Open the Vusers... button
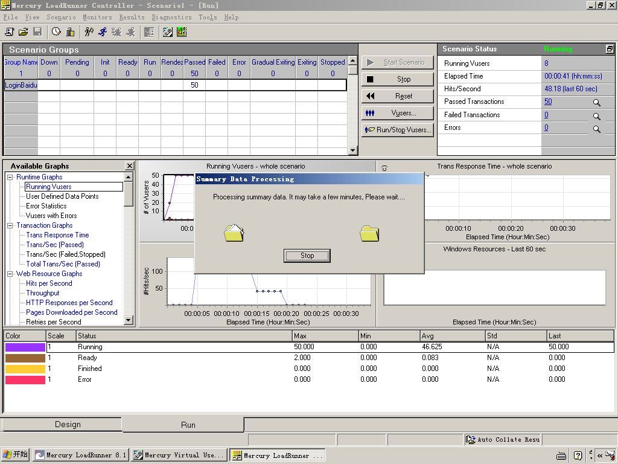Viewport: 618px width, 464px height. point(397,113)
